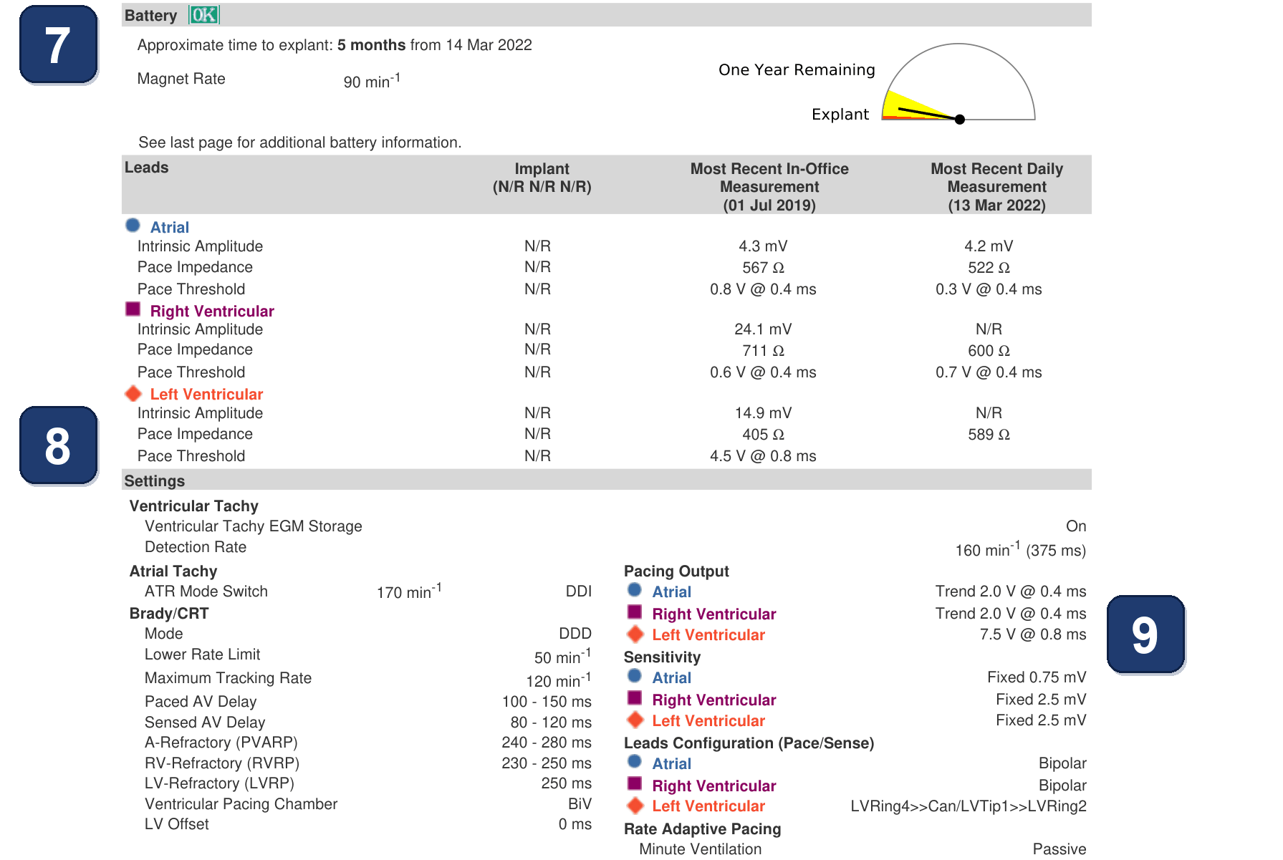Viewport: 1283px width, 860px height.
Task: Select the Right Ventricular heading in Leads table
Action: tap(212, 311)
